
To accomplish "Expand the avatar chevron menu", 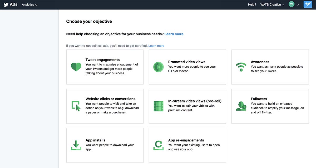I will (x=298, y=4).
